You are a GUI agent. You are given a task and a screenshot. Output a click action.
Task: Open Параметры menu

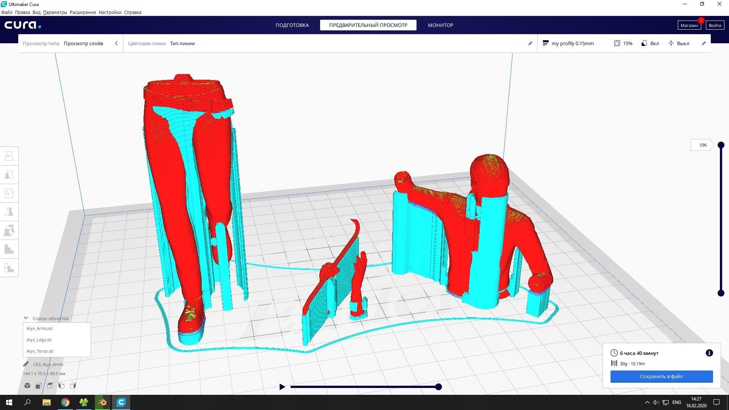click(55, 12)
